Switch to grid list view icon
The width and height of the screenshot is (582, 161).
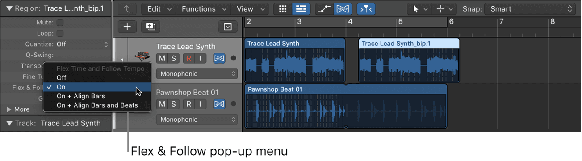282,8
